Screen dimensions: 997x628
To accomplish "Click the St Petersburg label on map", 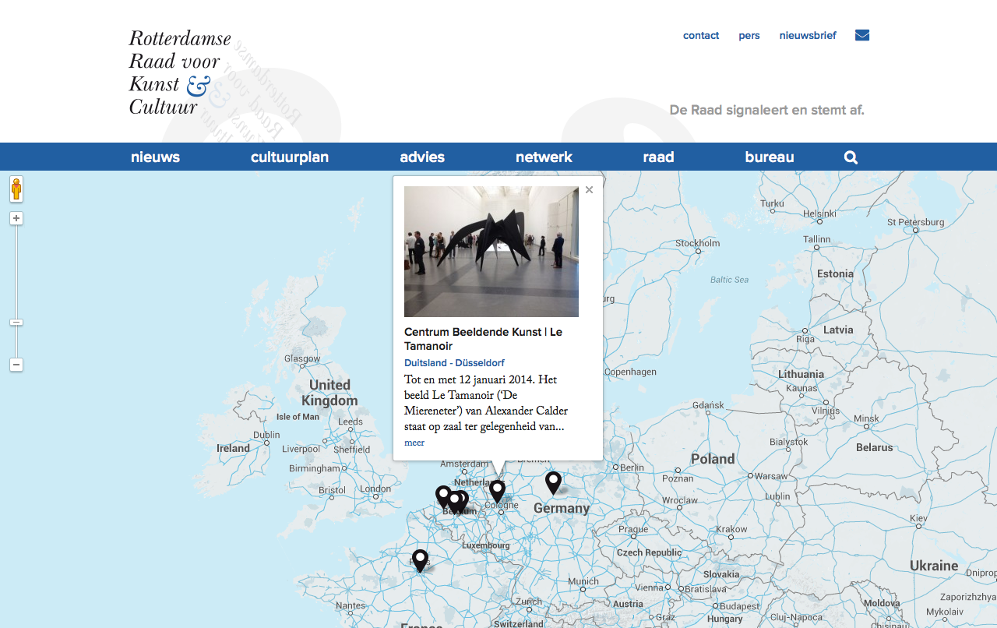I will (915, 222).
